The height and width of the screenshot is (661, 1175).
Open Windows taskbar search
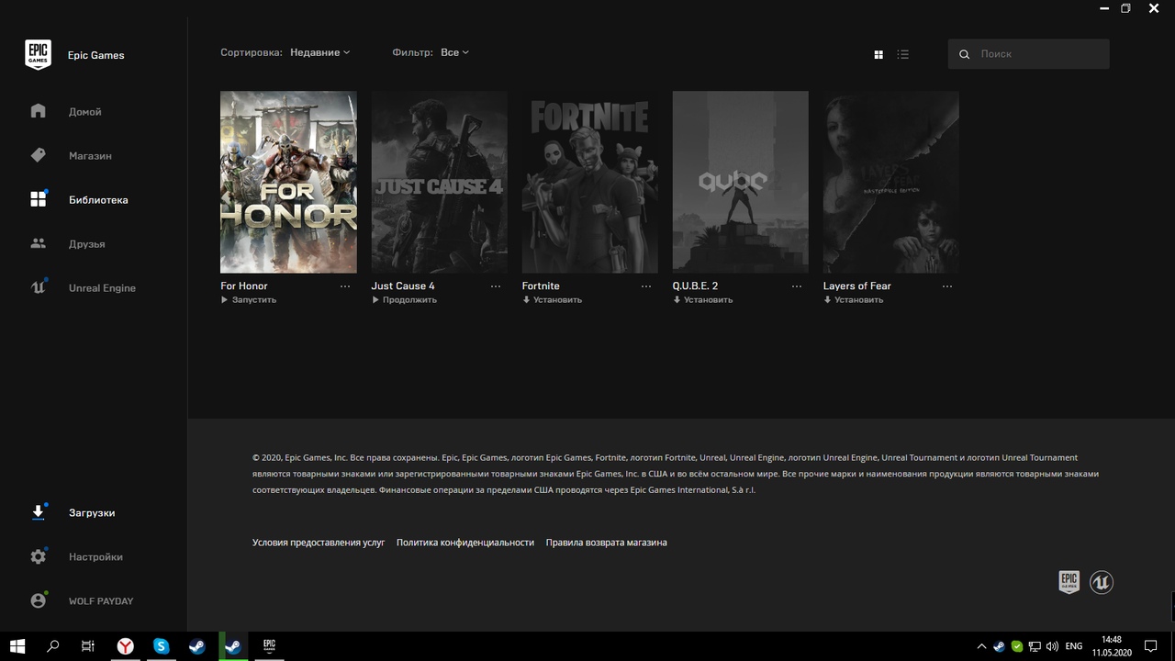coord(53,646)
